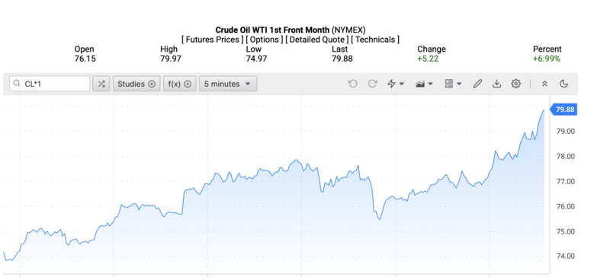Click the Crude Oil WTI 1st Front Month title

coord(273,30)
